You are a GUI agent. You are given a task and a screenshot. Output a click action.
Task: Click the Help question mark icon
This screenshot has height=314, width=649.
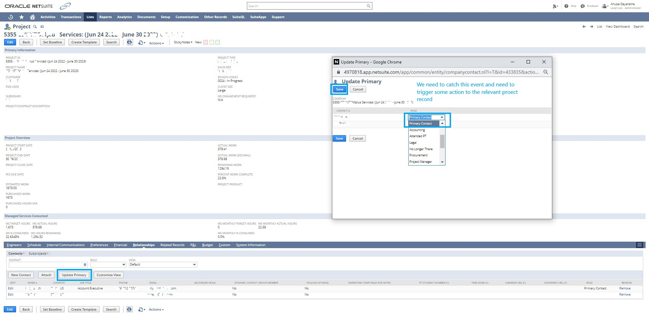pyautogui.click(x=566, y=6)
